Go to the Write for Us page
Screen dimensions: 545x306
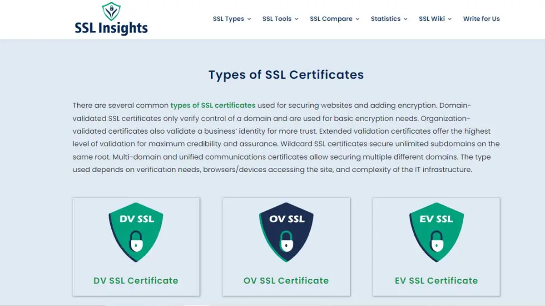pos(481,19)
